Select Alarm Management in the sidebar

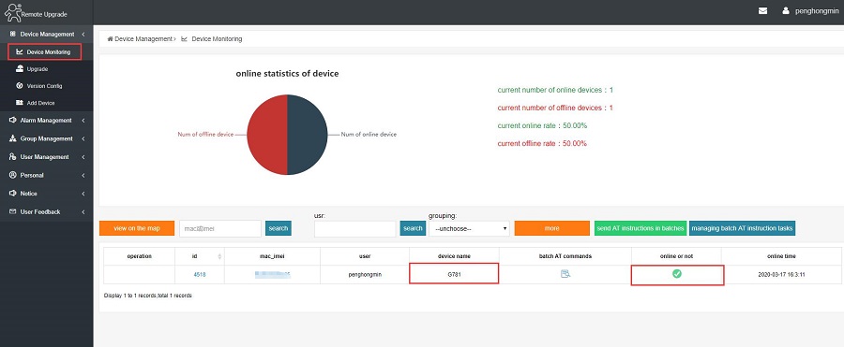[x=46, y=121]
